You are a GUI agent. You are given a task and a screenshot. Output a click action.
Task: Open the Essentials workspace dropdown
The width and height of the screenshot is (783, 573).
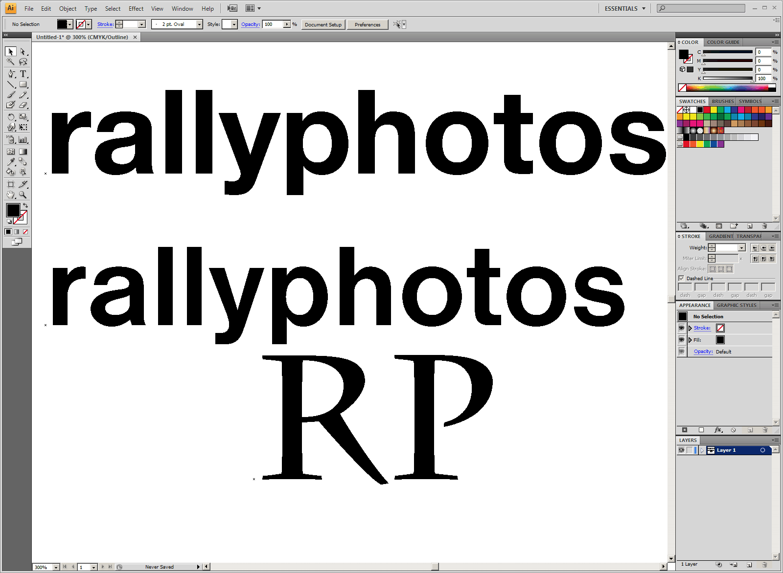pos(625,8)
